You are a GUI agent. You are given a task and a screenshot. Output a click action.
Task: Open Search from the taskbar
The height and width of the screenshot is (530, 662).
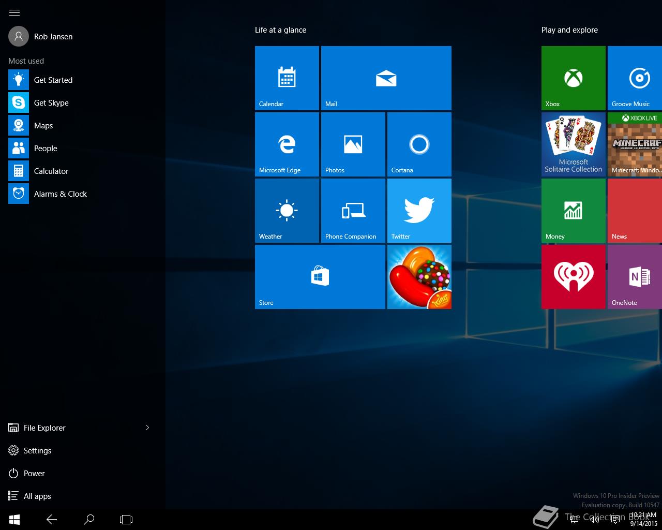click(x=89, y=519)
